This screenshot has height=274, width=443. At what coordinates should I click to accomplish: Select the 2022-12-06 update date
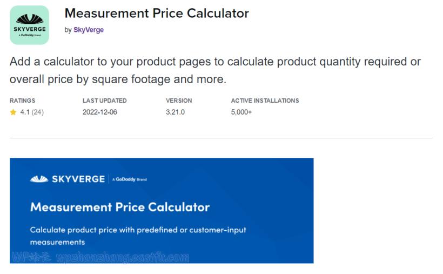[x=99, y=112]
